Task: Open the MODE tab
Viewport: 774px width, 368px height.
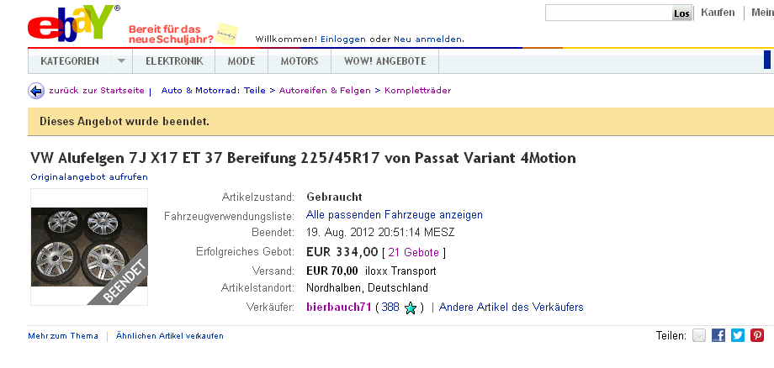Action: pos(241,61)
